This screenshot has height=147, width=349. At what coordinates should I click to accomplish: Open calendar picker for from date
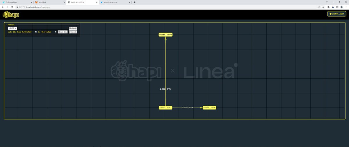[x=36, y=32]
